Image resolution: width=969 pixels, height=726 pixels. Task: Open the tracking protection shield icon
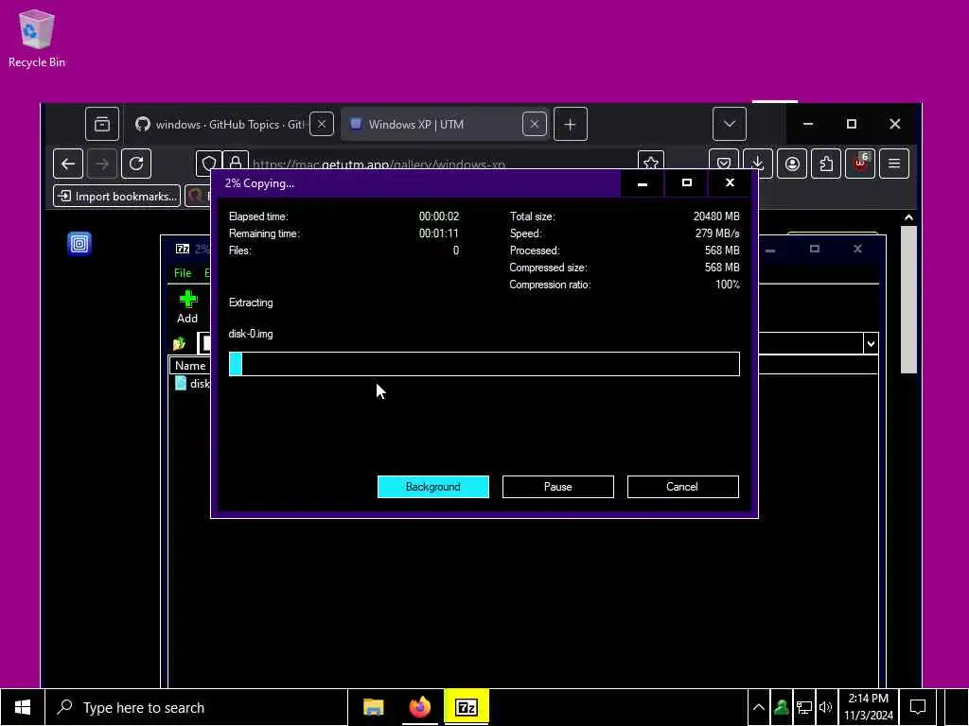coord(209,163)
